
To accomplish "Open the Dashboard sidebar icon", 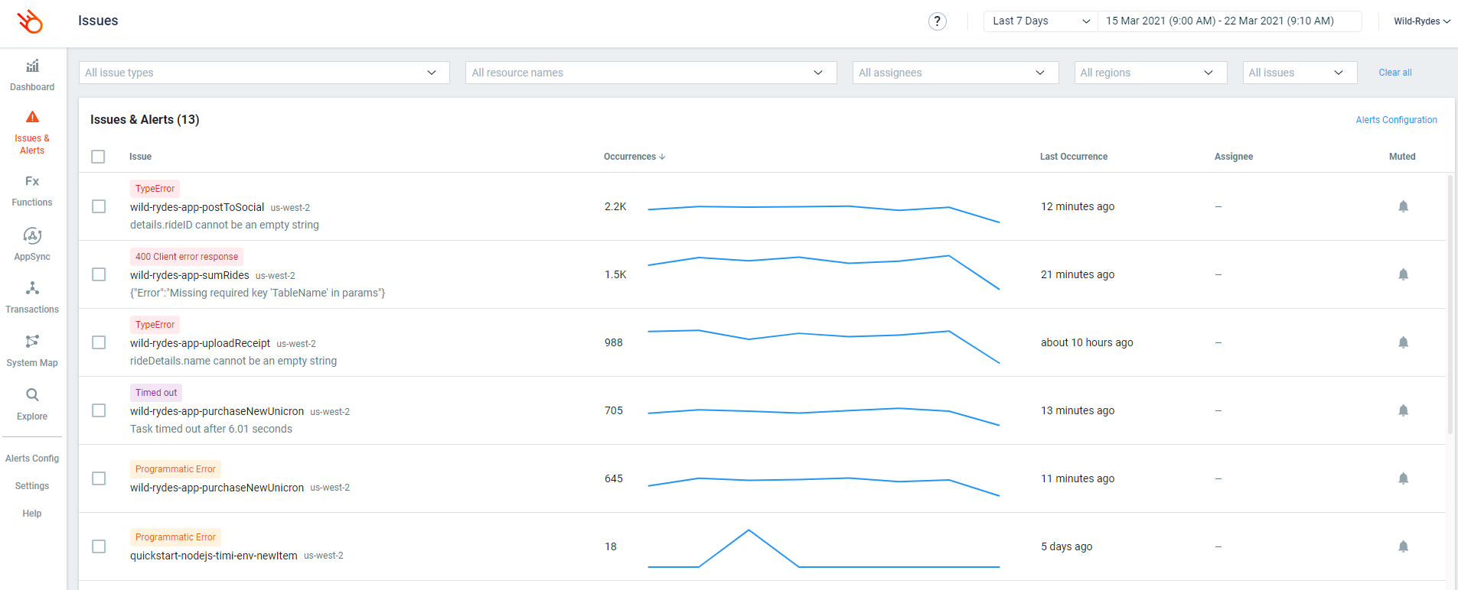I will [32, 66].
